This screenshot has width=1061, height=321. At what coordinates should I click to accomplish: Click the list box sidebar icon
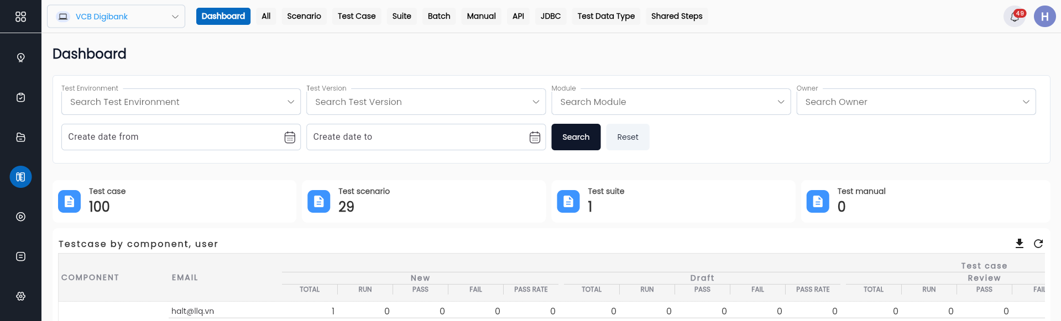tap(20, 256)
